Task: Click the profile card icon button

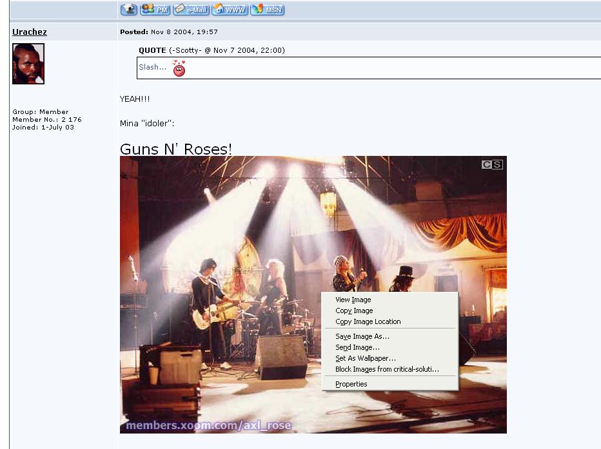Action: click(x=129, y=9)
